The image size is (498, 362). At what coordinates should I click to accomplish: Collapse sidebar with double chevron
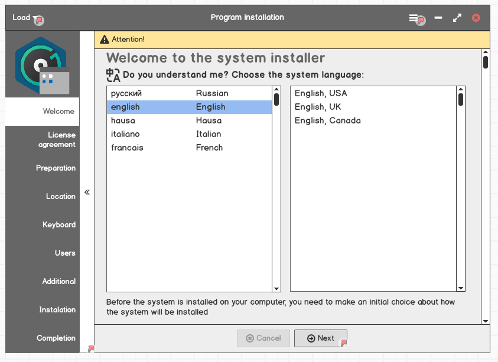click(x=87, y=192)
